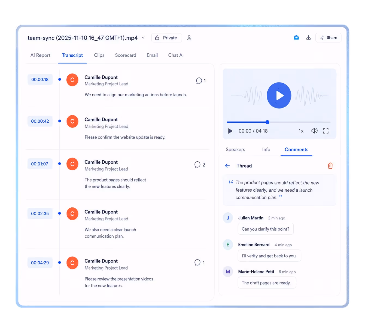The width and height of the screenshot is (365, 320).
Task: Open the Clips tab
Action: [99, 55]
